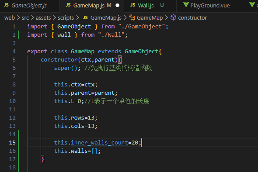Click 'constructor' keyword on line 5
Viewport: 258px width, 172px height.
pyautogui.click(x=59, y=60)
